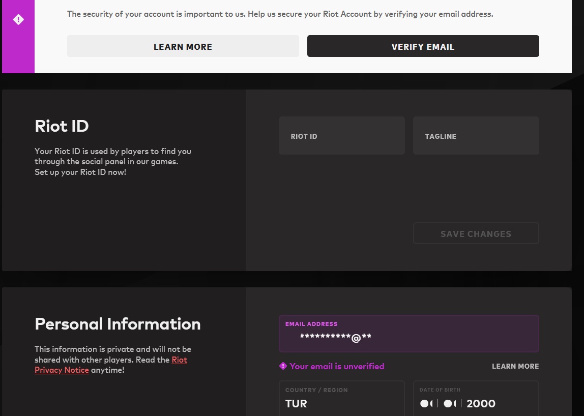584x416 pixels.
Task: Click the VERIFY EMAIL button
Action: point(423,46)
